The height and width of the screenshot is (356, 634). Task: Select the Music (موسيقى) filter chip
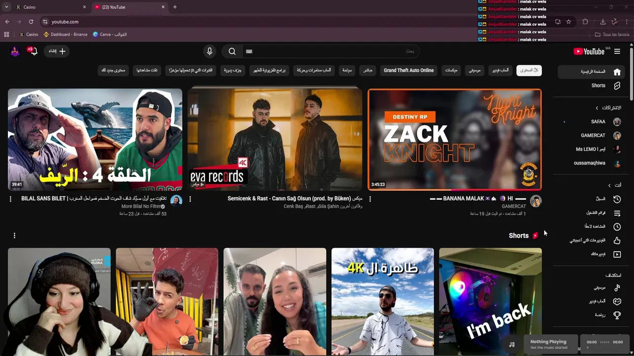click(x=475, y=70)
